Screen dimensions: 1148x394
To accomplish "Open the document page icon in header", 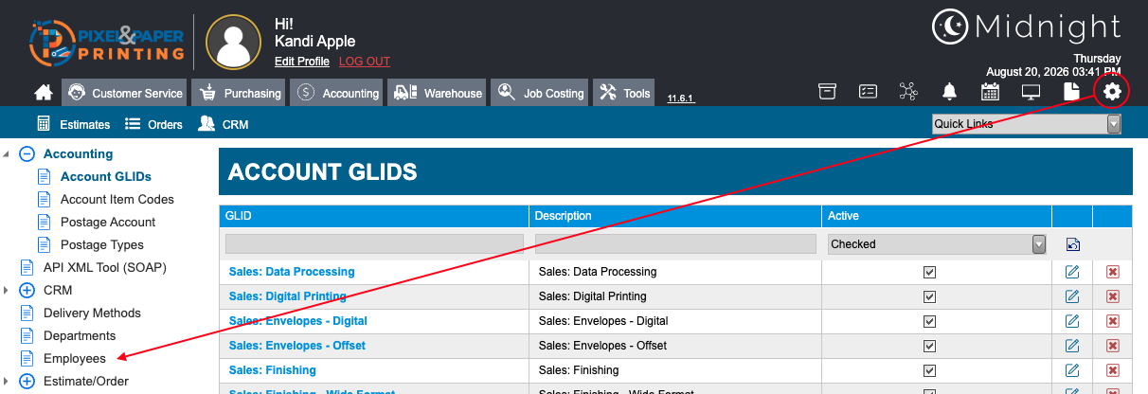I will click(x=1071, y=92).
